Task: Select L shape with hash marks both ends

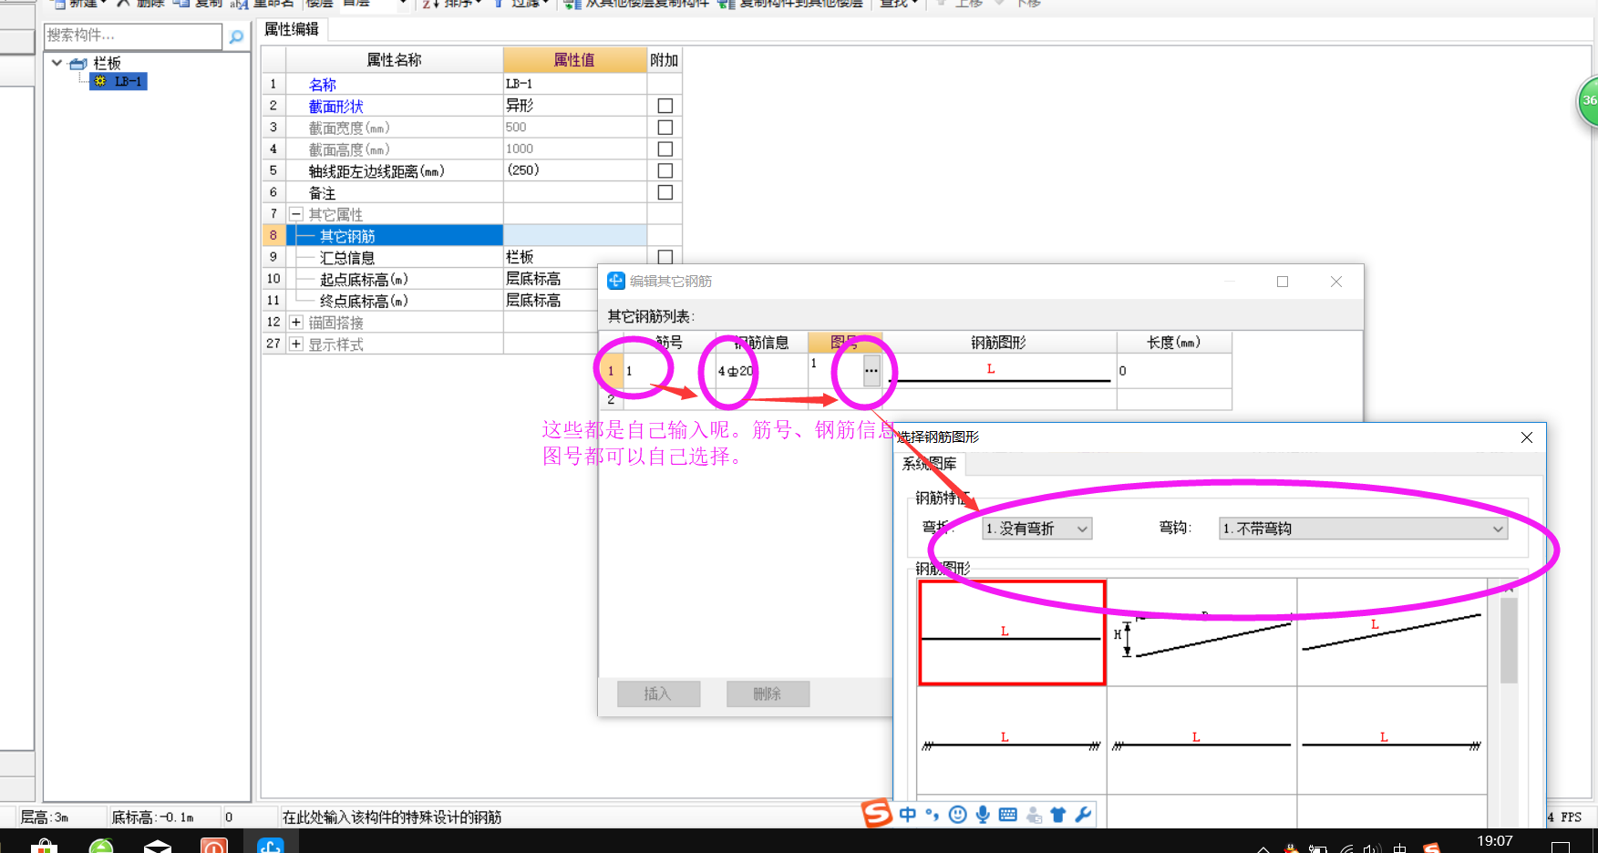Action: 1012,740
